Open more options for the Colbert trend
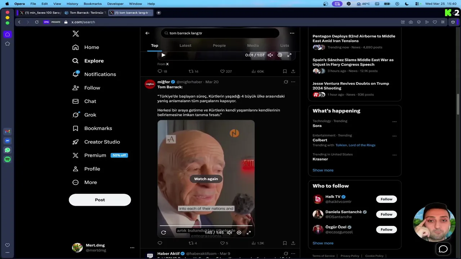The width and height of the screenshot is (461, 259). [394, 136]
